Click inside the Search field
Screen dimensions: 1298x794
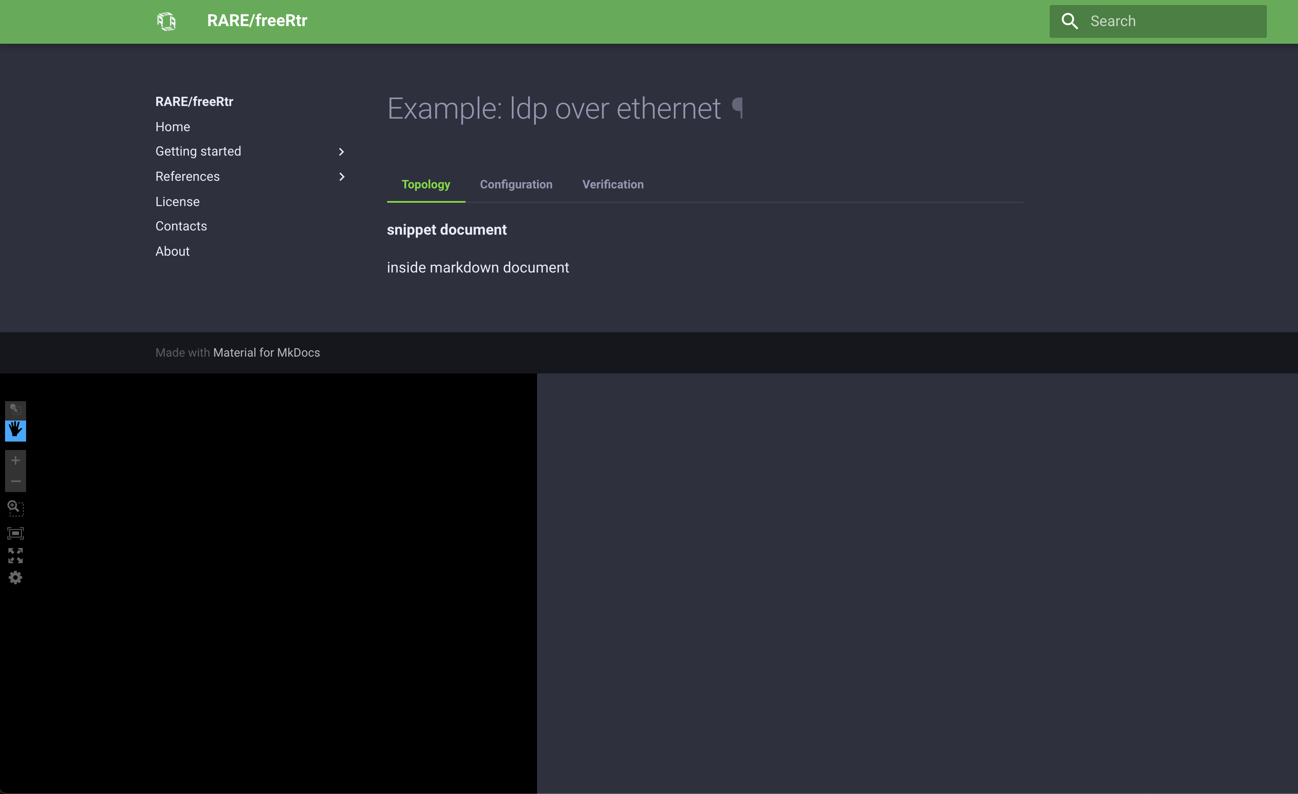point(1159,21)
